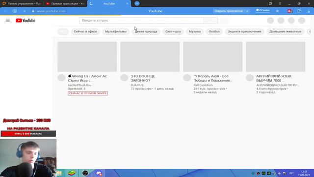This screenshot has width=314, height=177.
Task: Switch to 'Панель управления' browser tab
Action: [22, 3]
